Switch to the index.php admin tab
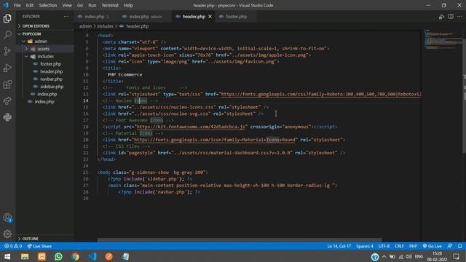The height and width of the screenshot is (262, 466). 145,17
